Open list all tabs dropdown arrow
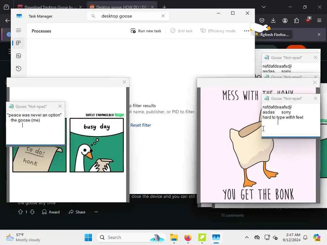Image resolution: width=327 pixels, height=245 pixels. (x=264, y=7)
